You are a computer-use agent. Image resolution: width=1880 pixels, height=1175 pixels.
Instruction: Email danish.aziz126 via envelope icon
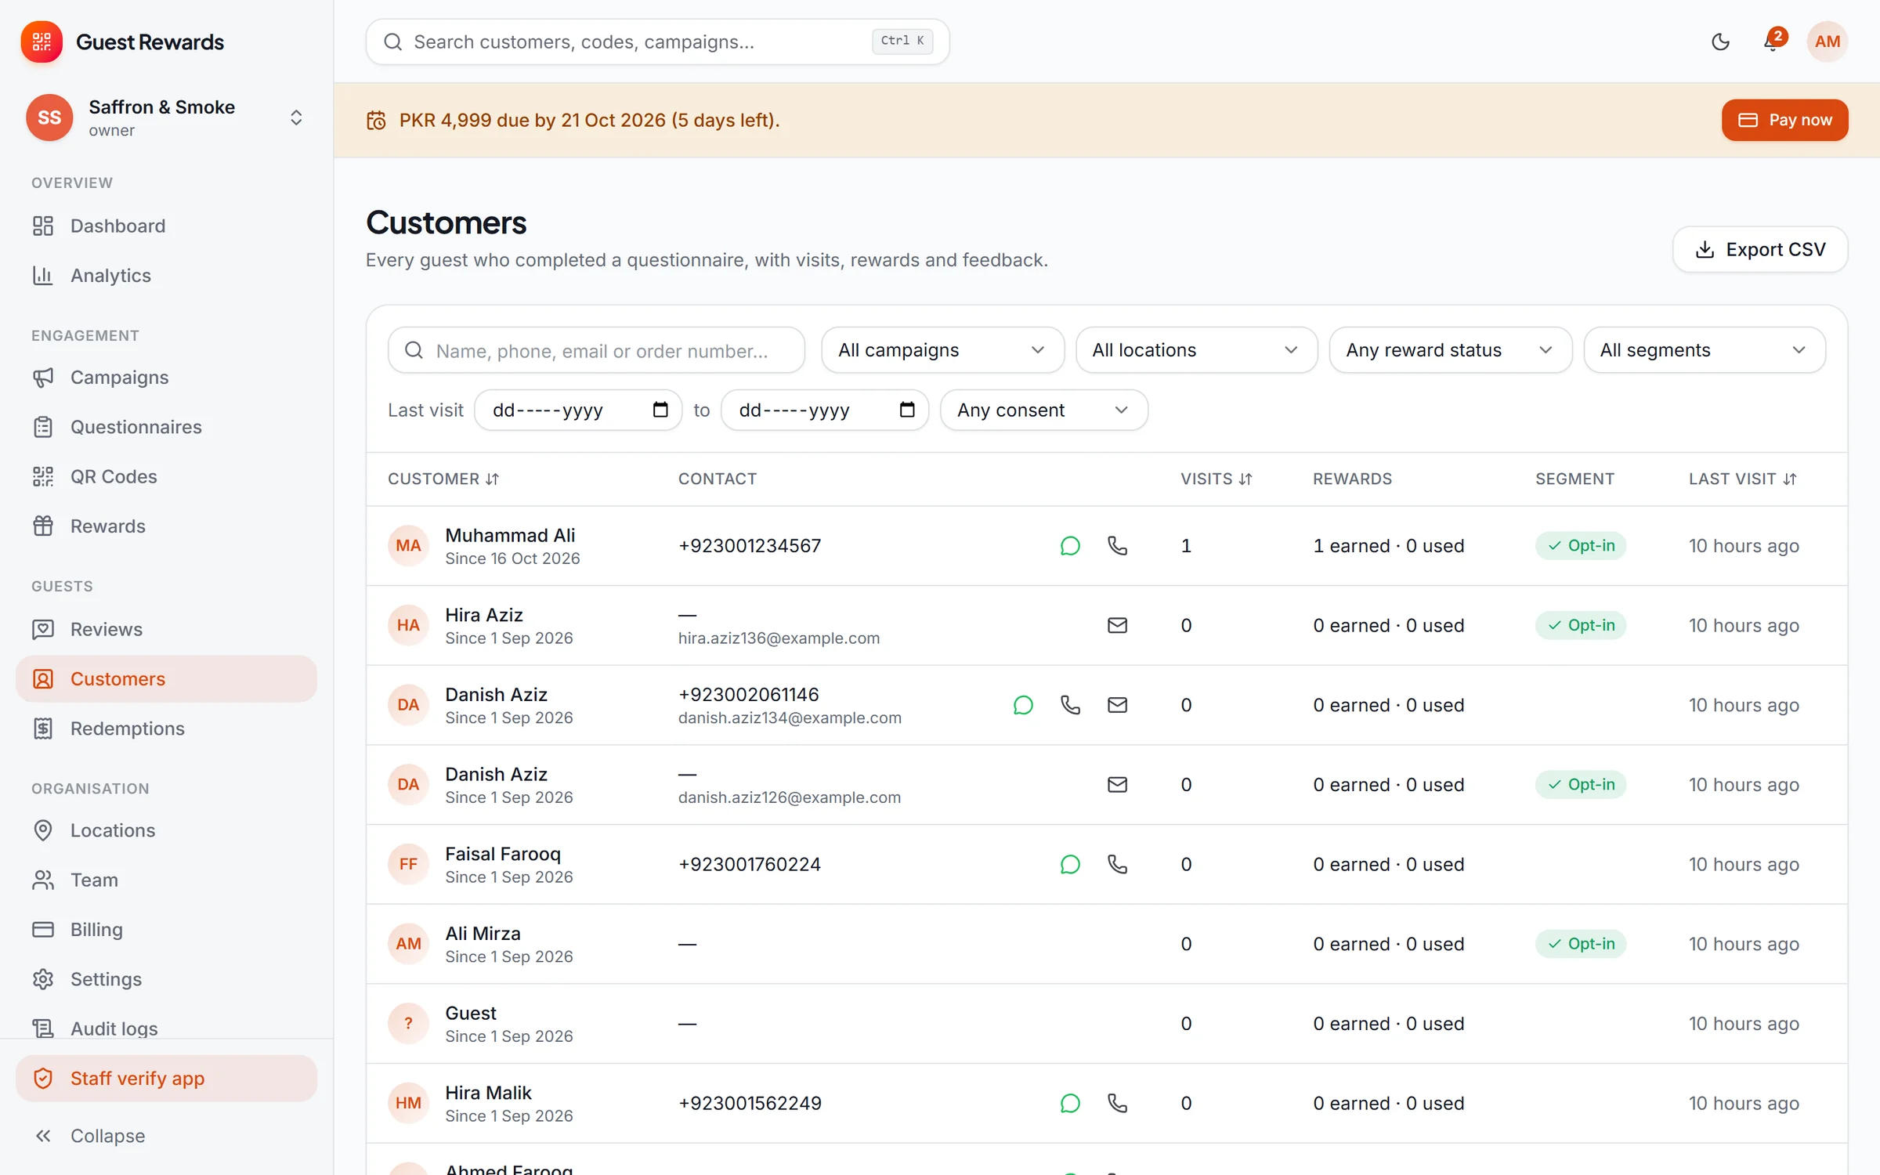1117,785
